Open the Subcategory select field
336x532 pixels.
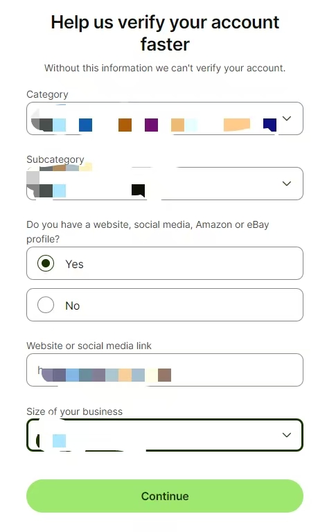165,184
